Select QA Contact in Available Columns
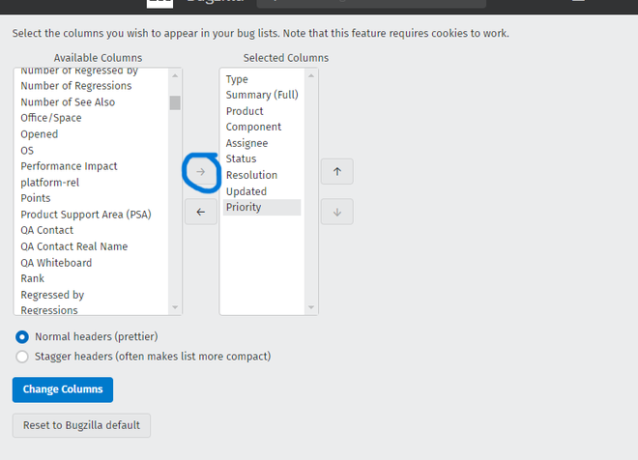 coord(46,230)
